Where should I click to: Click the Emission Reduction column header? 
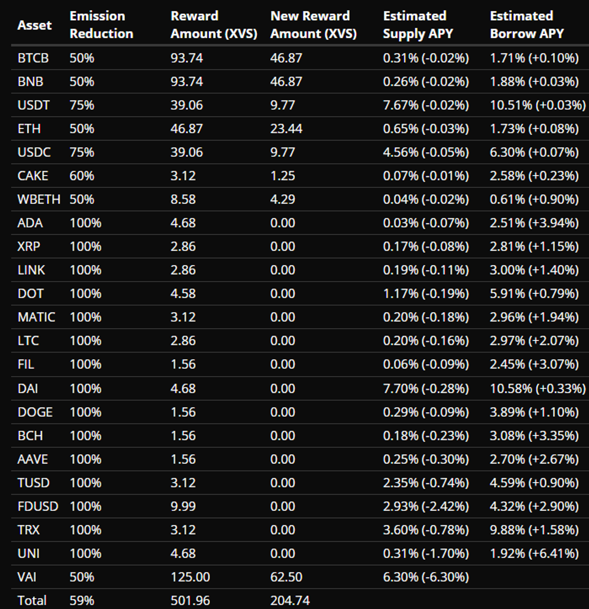(x=101, y=25)
